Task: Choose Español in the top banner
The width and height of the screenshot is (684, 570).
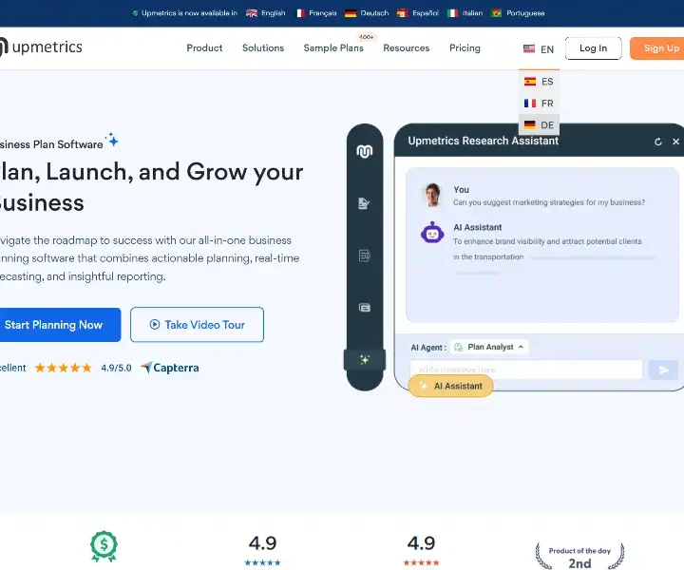Action: (x=418, y=13)
